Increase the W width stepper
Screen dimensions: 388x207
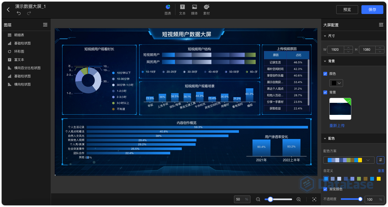coord(348,48)
